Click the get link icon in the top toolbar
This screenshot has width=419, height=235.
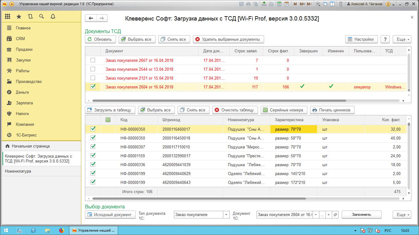click(x=264, y=4)
